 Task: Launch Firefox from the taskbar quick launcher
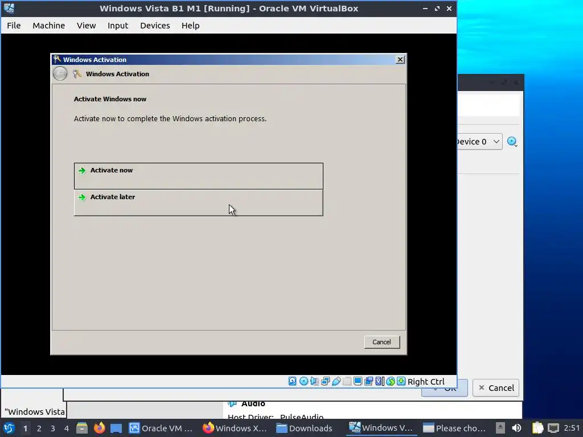[99, 428]
